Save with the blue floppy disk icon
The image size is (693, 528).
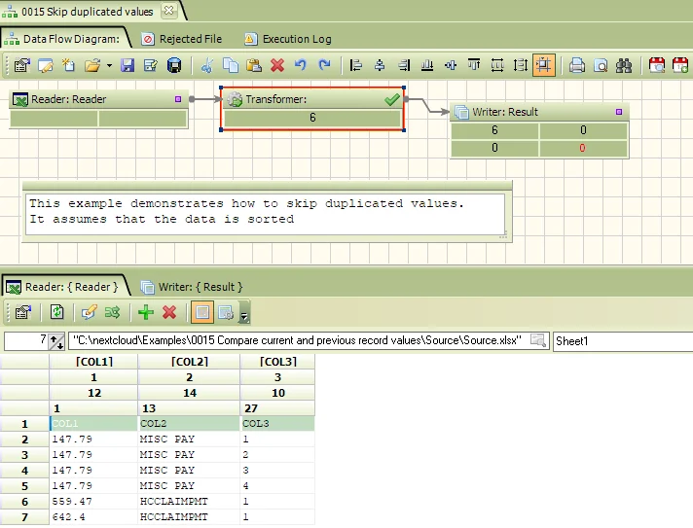[128, 66]
